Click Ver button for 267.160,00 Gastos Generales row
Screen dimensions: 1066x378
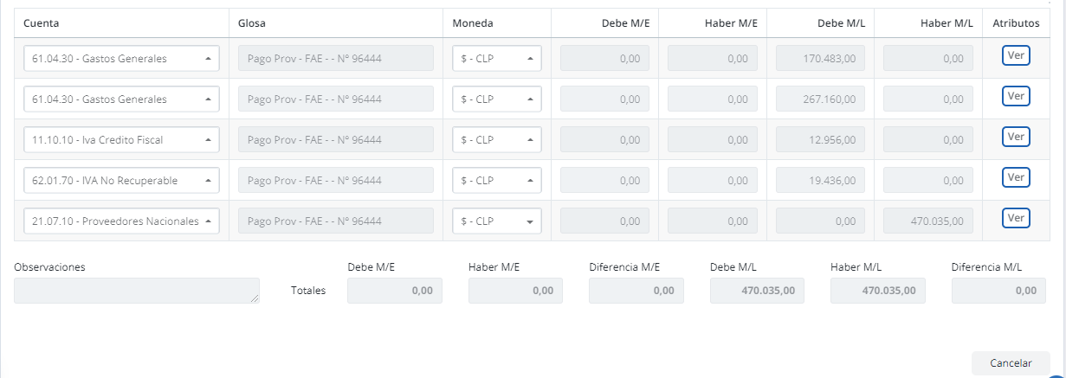(1016, 96)
